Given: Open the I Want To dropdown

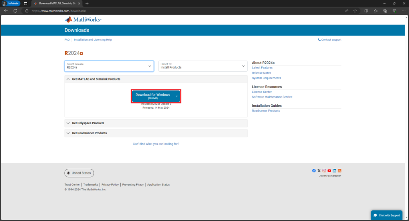Looking at the screenshot, I should click(x=203, y=66).
